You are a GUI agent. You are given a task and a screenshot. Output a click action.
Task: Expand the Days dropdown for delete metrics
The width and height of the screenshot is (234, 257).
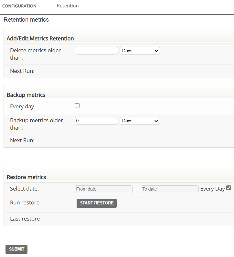[x=140, y=51]
